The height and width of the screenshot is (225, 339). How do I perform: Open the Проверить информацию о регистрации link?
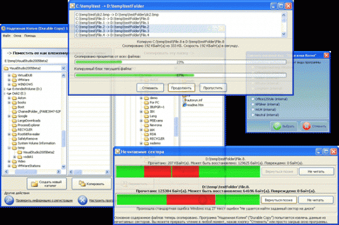point(44,200)
